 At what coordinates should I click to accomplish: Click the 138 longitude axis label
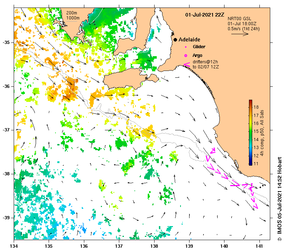pyautogui.click(x=154, y=246)
